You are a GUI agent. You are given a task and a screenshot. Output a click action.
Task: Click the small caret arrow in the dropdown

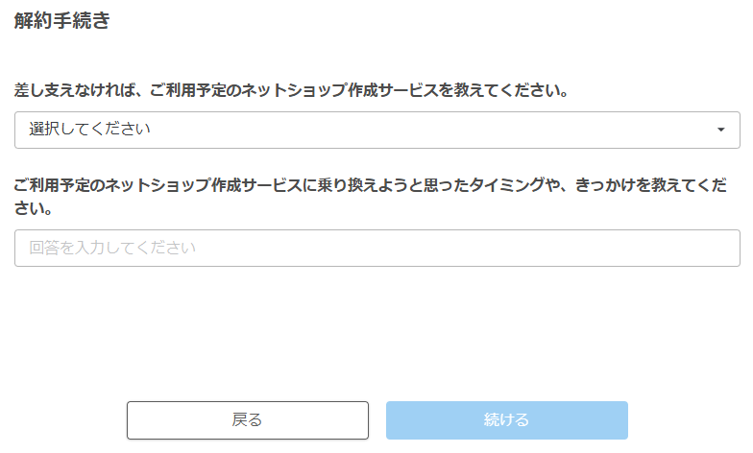pyautogui.click(x=721, y=131)
